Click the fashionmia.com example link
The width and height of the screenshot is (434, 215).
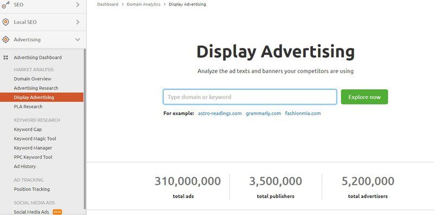[303, 113]
